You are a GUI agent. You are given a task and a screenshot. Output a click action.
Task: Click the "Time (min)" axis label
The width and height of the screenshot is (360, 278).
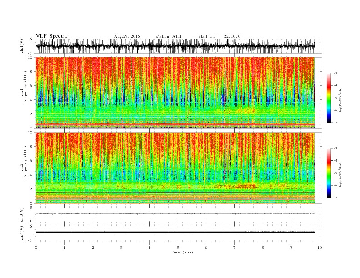pos(182,252)
